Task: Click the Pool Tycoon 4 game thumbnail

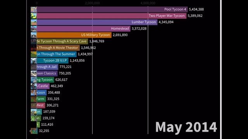Action: 34,9
